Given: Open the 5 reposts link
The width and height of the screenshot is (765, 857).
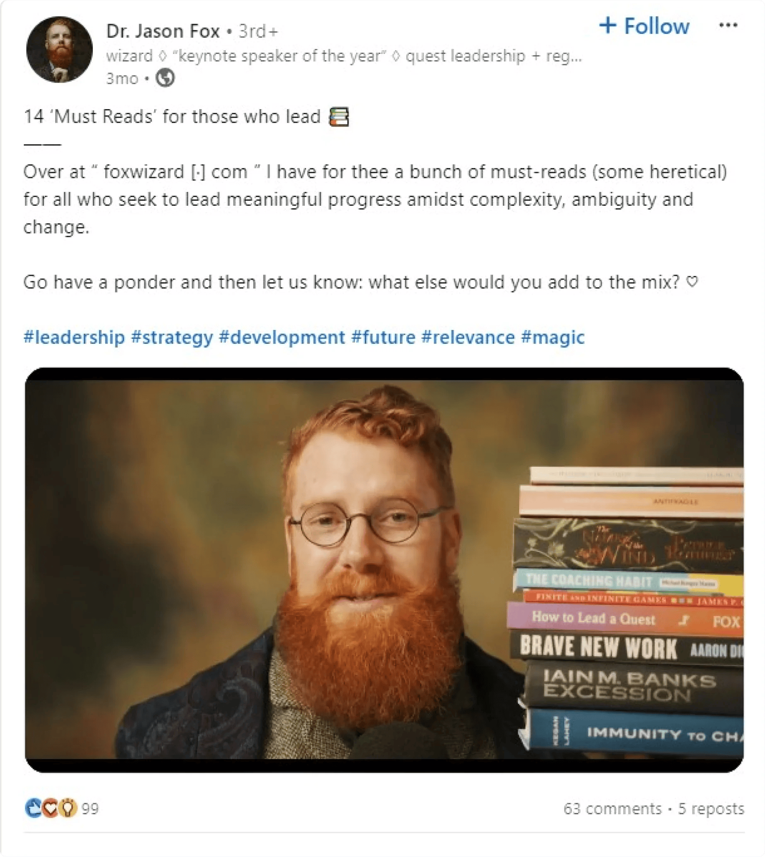Looking at the screenshot, I should (711, 808).
